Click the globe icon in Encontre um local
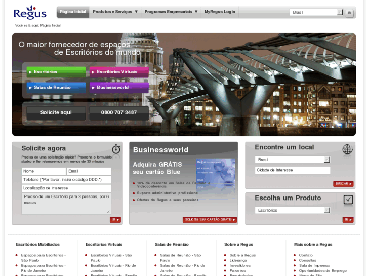This screenshot has width=368, height=276. pos(347,149)
